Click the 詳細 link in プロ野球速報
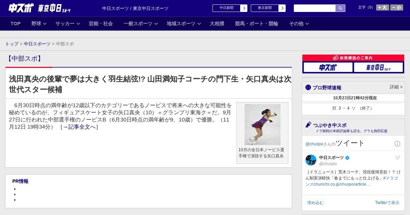Viewport: 410px width, 215px height. coord(396,87)
